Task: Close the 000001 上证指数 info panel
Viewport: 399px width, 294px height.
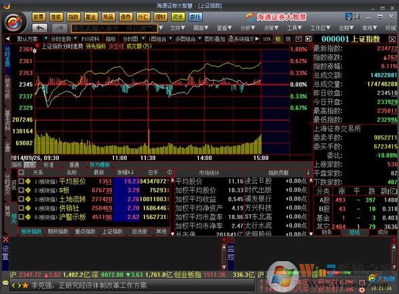Action: [392, 40]
